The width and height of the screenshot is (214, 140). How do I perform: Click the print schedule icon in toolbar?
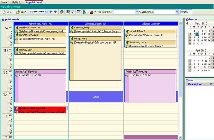tap(62, 12)
